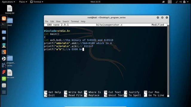Open the terminal Search menu
The height and width of the screenshot is (107, 191).
pos(66,21)
